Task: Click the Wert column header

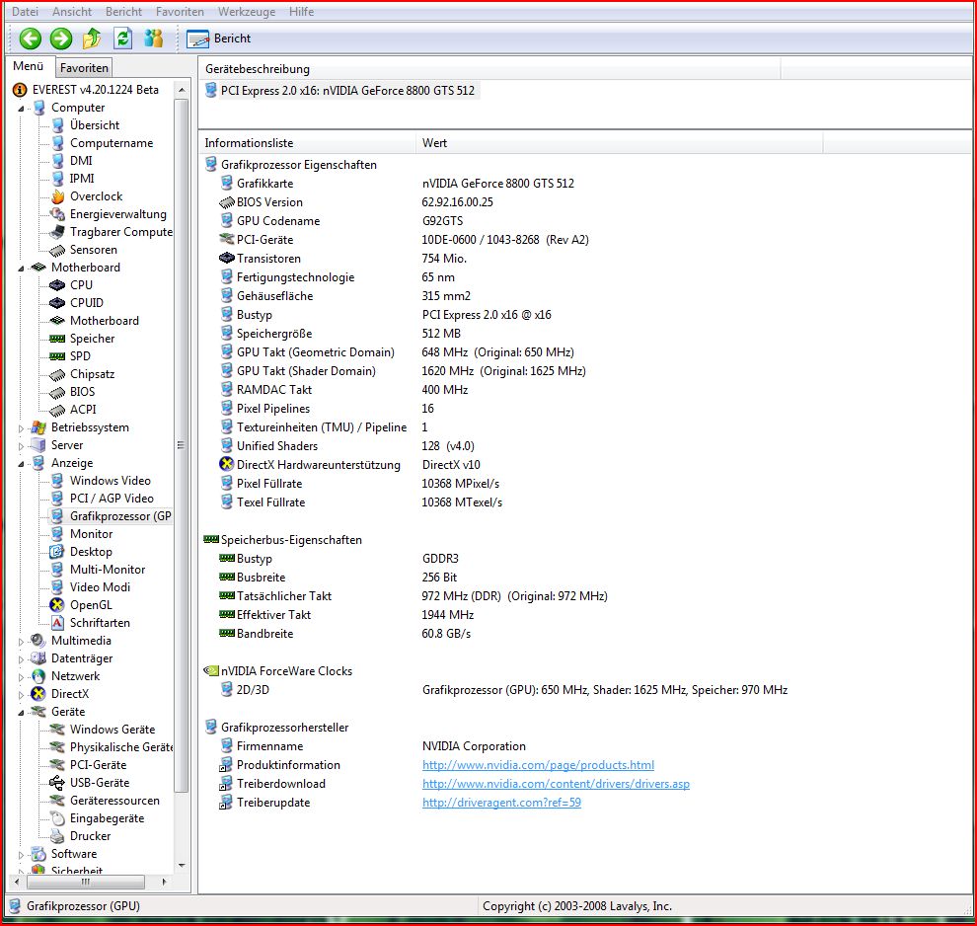Action: point(620,143)
